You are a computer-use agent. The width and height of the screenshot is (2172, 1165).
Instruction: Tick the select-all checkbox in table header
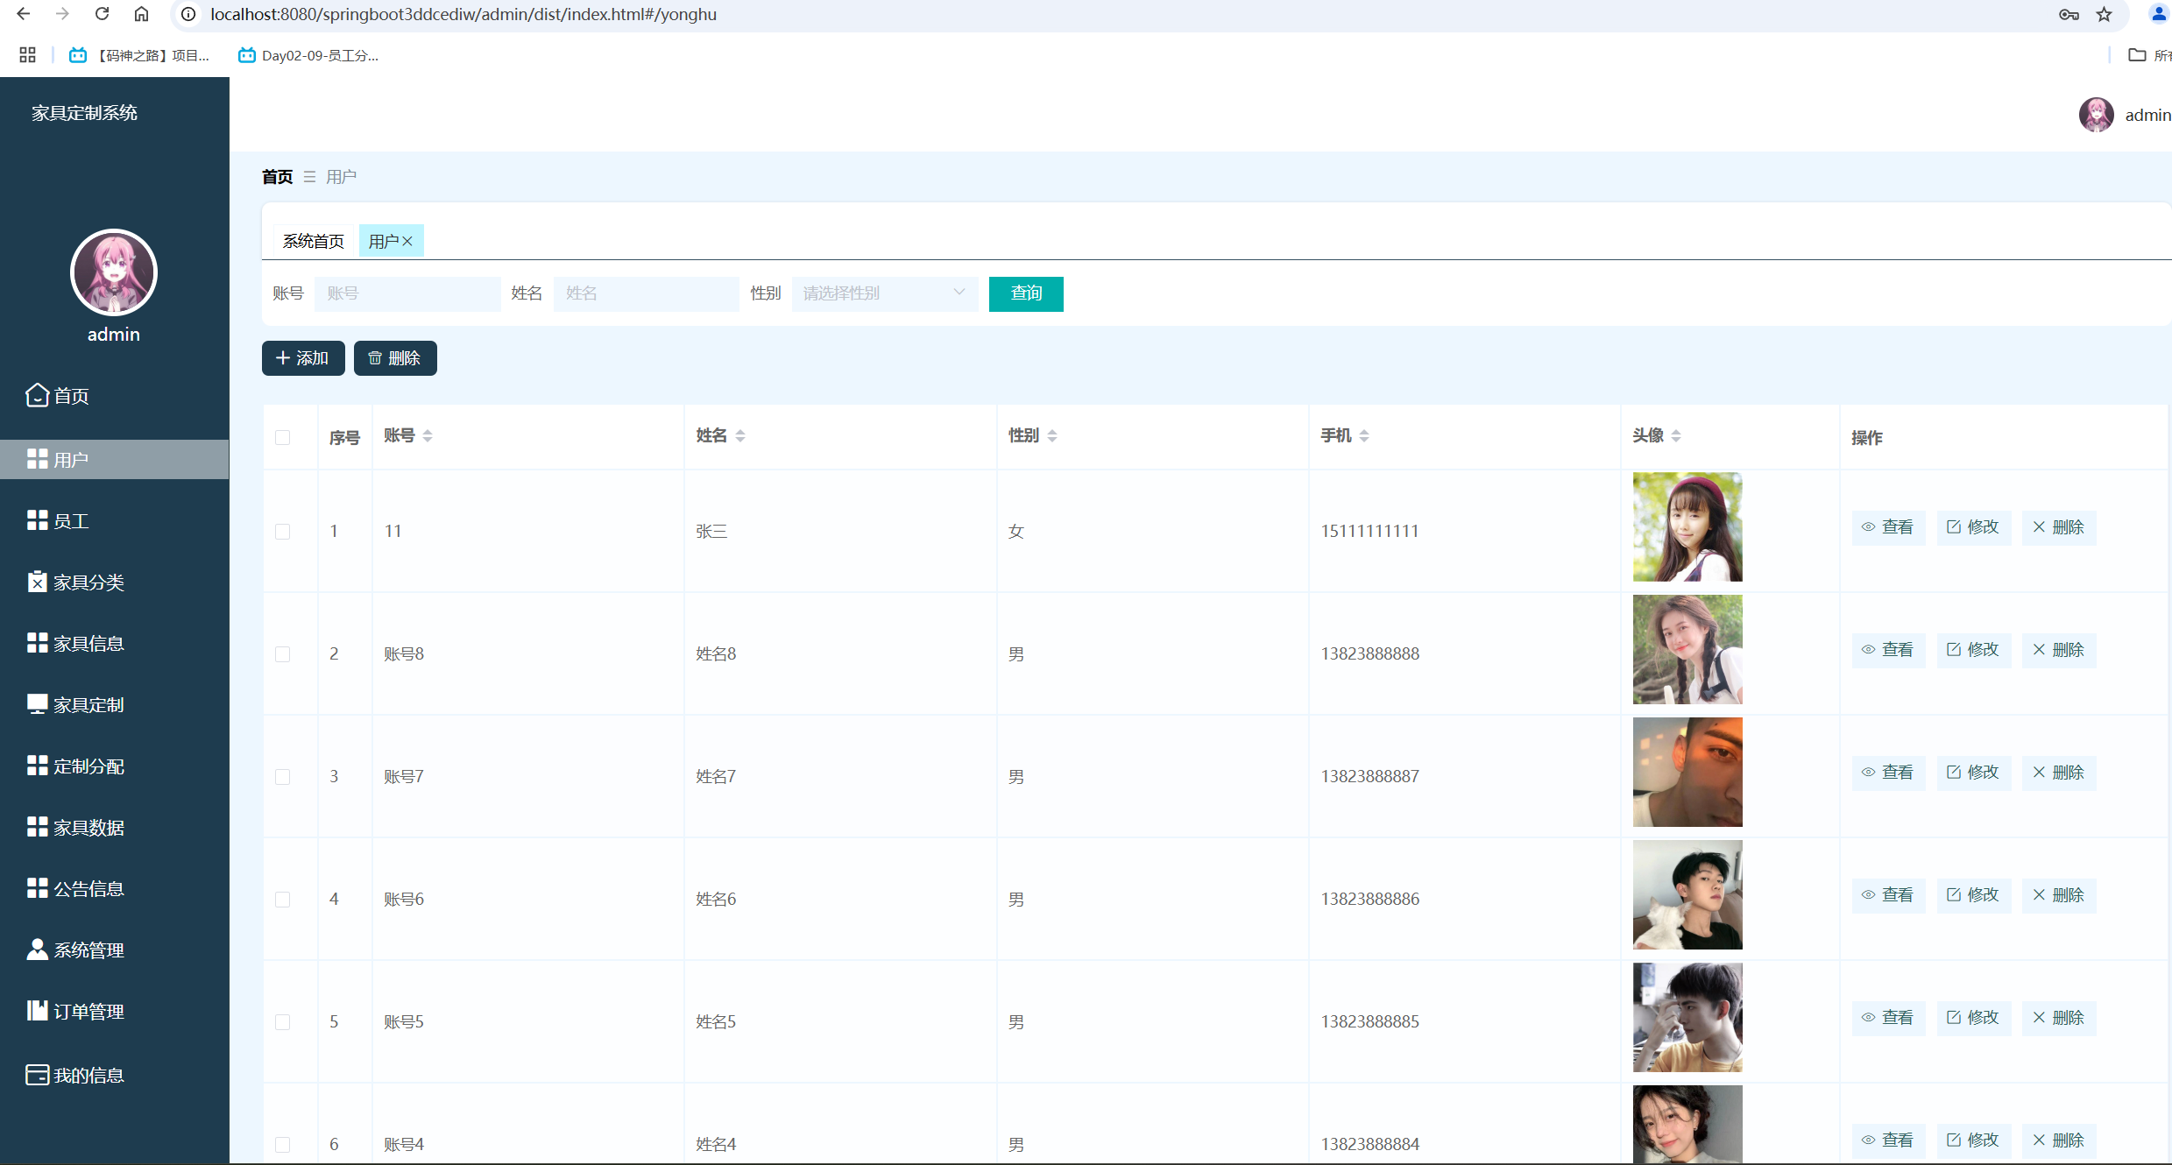(x=282, y=437)
